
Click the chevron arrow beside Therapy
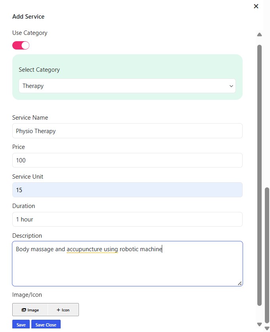[231, 86]
